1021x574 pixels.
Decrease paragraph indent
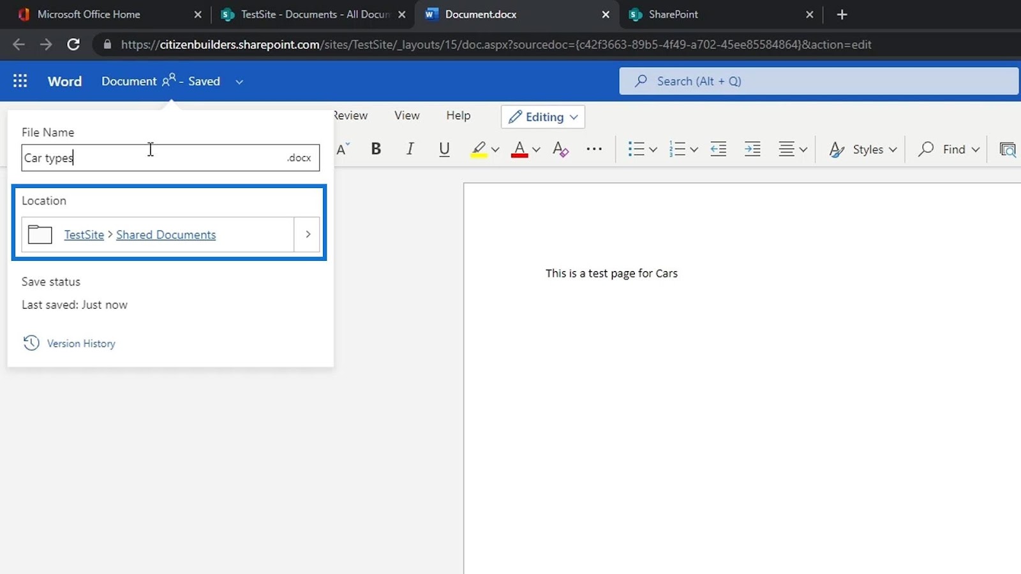[719, 149]
